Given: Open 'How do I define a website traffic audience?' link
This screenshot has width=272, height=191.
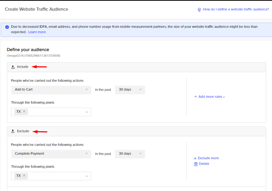Looking at the screenshot, I should coord(236,9).
